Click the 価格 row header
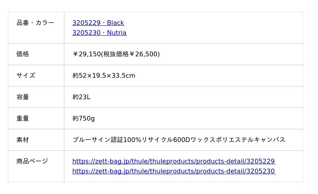The image size is (318, 194). pos(23,54)
